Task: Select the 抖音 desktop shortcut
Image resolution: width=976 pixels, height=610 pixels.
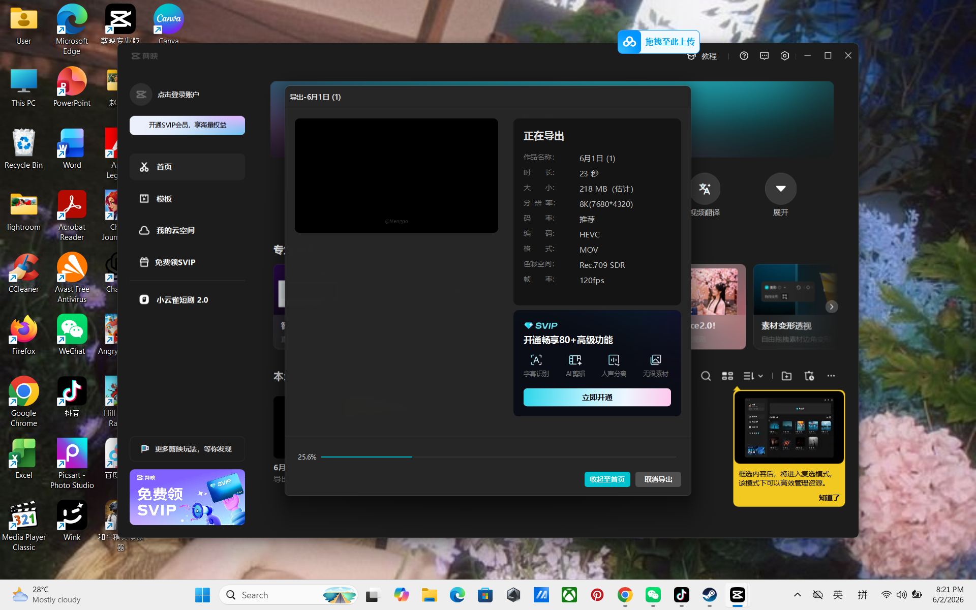Action: tap(72, 396)
